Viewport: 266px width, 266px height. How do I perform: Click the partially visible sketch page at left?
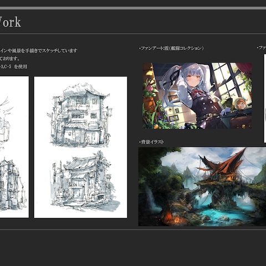point(14,147)
